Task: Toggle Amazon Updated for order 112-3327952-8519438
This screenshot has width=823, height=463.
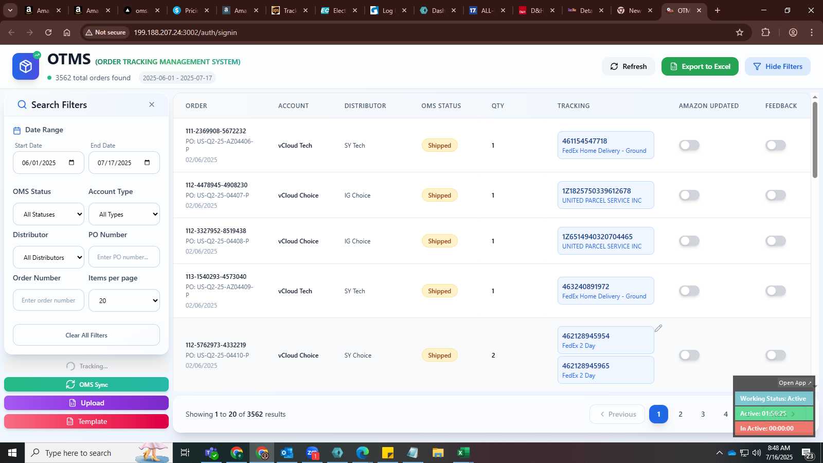Action: (x=689, y=241)
